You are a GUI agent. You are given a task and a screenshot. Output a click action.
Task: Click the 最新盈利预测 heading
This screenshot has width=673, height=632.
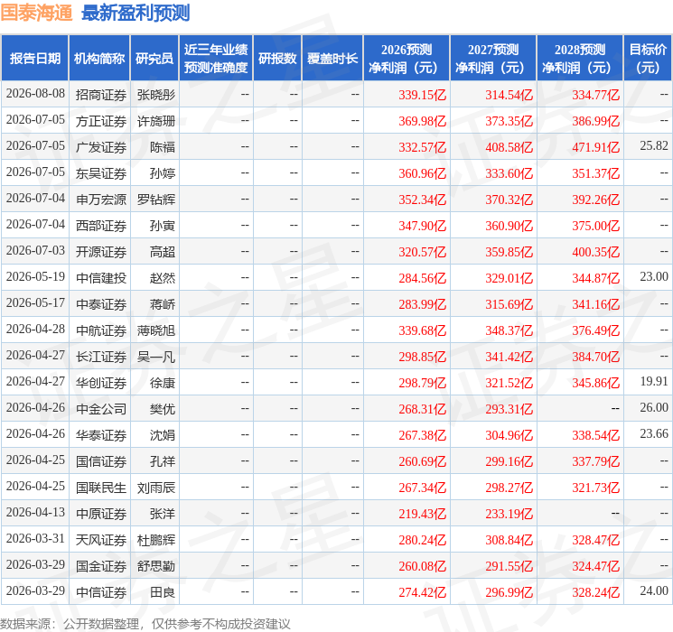coord(136,13)
